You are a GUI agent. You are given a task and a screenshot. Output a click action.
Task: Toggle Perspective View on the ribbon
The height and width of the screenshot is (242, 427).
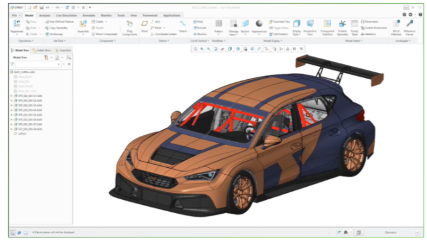pyautogui.click(x=310, y=24)
